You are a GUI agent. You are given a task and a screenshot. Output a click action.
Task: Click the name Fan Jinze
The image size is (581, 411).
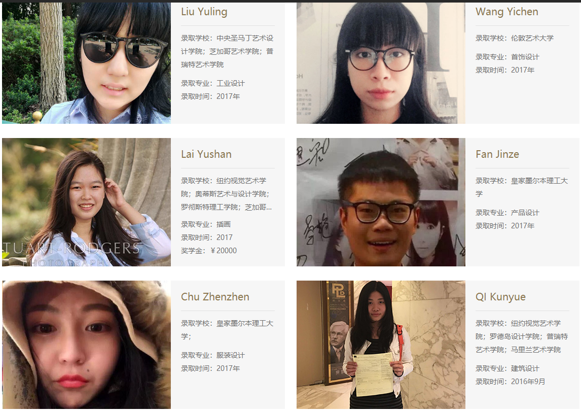point(497,154)
